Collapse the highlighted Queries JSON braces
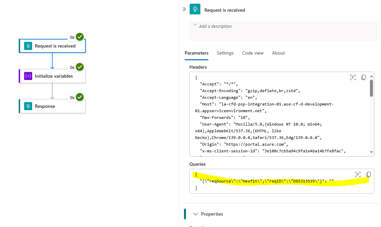This screenshot has height=227, width=381. click(x=196, y=174)
